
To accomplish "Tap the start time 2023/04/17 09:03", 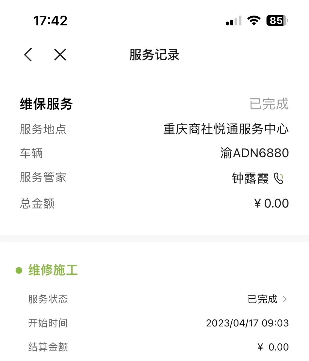I will click(247, 323).
